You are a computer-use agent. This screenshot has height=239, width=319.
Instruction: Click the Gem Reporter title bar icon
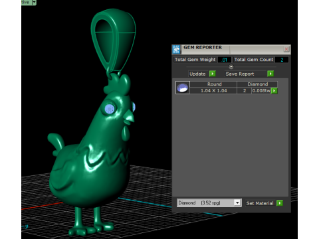[177, 49]
